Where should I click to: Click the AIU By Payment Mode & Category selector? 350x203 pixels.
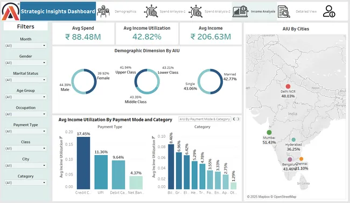click(x=205, y=119)
